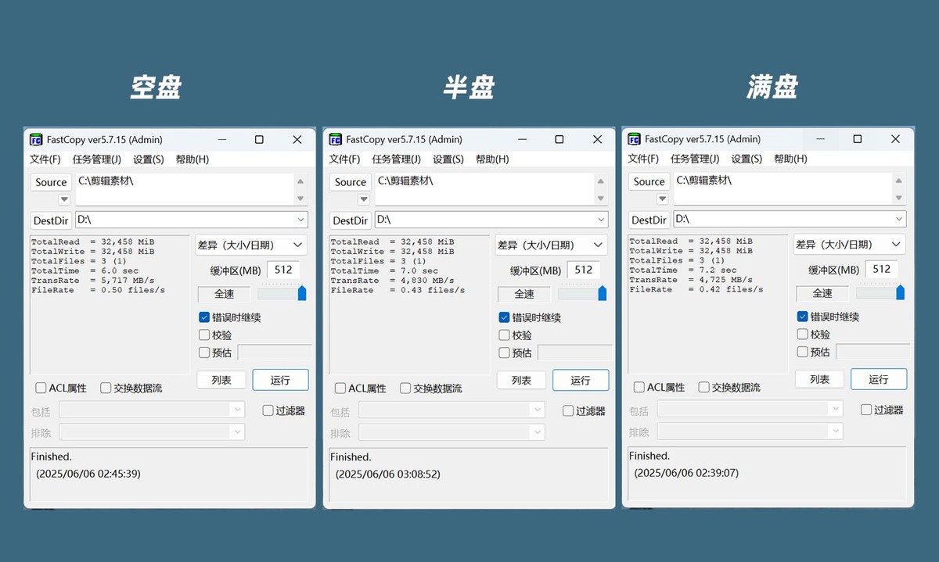939x562 pixels.
Task: Maximize the 半盘 FastCopy window
Action: tap(559, 139)
